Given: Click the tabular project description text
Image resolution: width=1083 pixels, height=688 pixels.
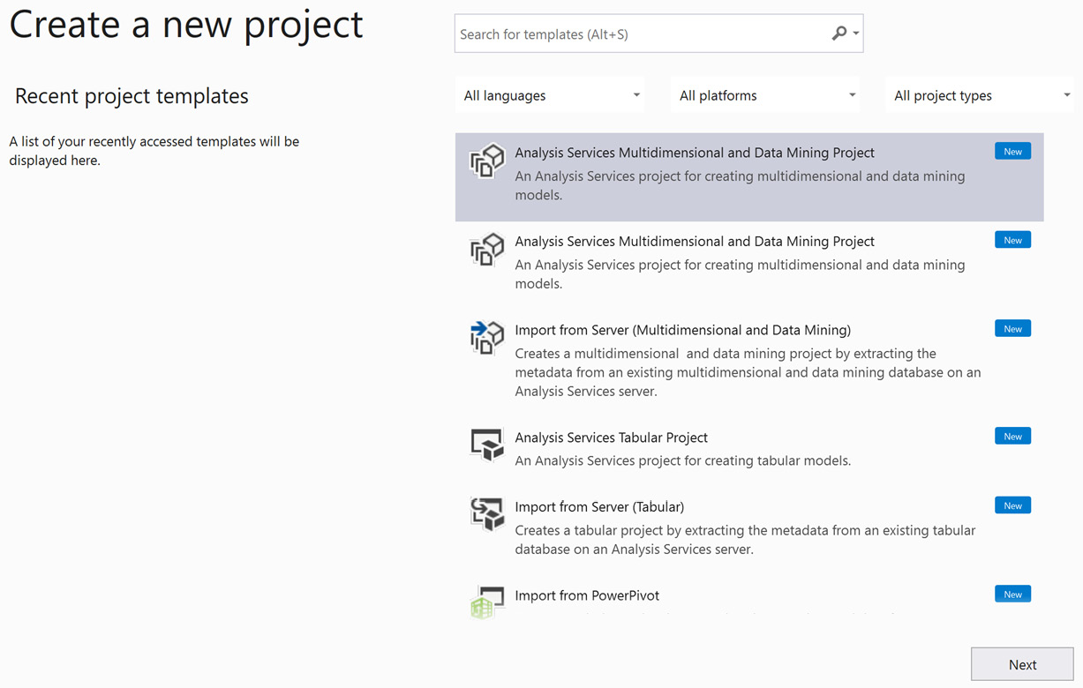Looking at the screenshot, I should tap(683, 460).
